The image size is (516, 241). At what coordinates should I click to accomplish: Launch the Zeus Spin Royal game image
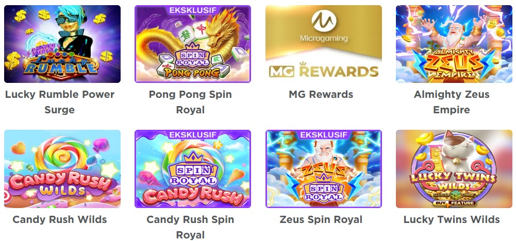(324, 169)
